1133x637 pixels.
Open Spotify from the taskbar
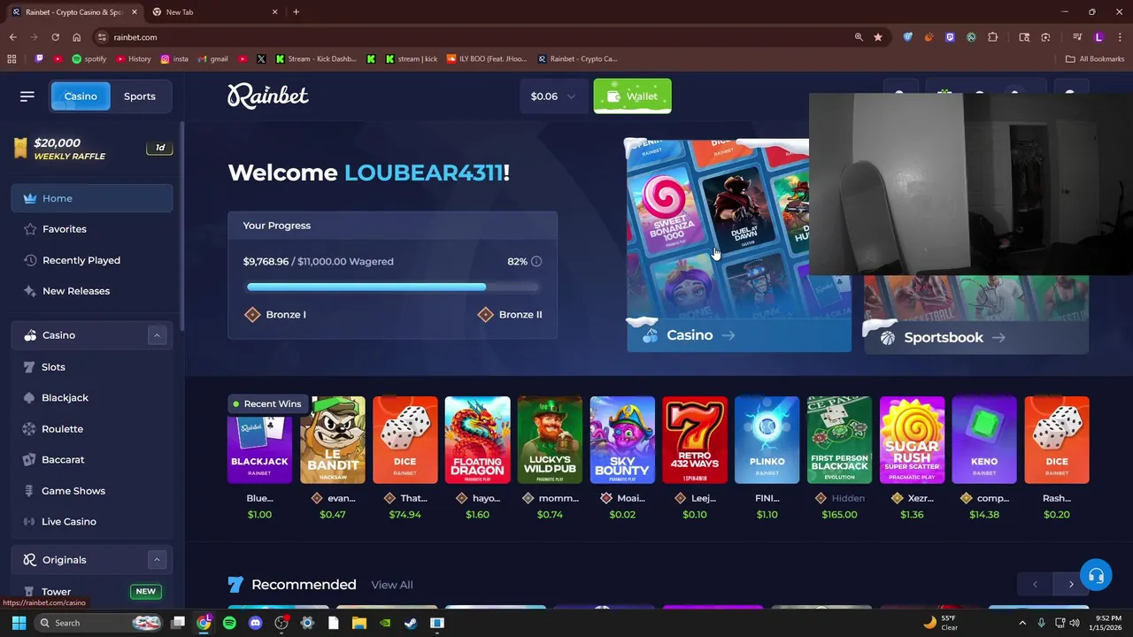pyautogui.click(x=229, y=623)
